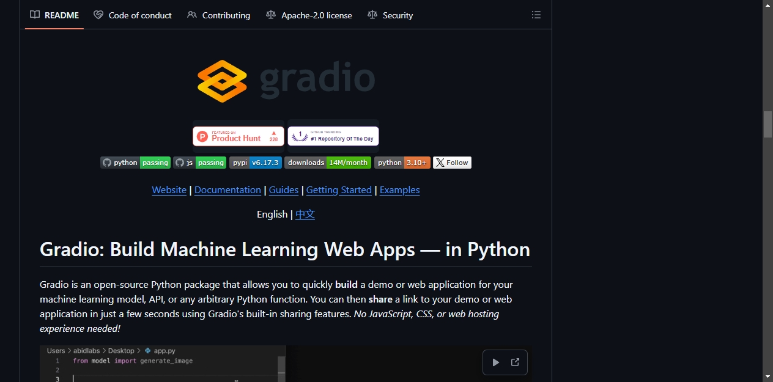Image resolution: width=773 pixels, height=382 pixels.
Task: Click the license scales icon
Action: point(271,15)
